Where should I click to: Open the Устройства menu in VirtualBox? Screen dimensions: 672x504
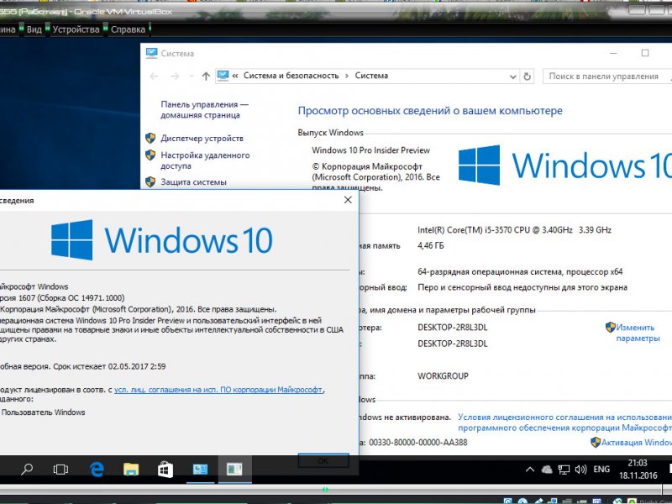click(76, 29)
